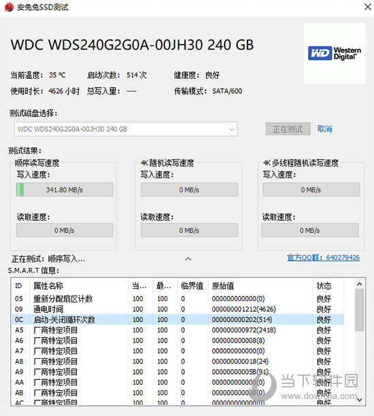
Task: Click the sequential read speed 0 MB/s bar
Action: (x=65, y=230)
